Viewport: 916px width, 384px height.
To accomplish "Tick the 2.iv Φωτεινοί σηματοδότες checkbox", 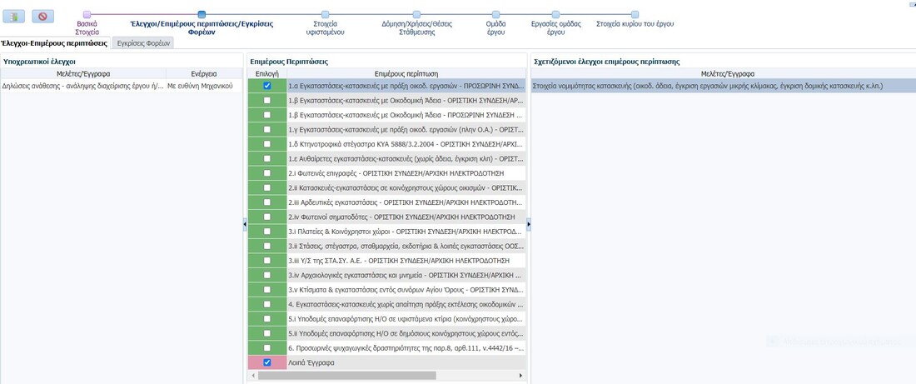I will coord(266,217).
